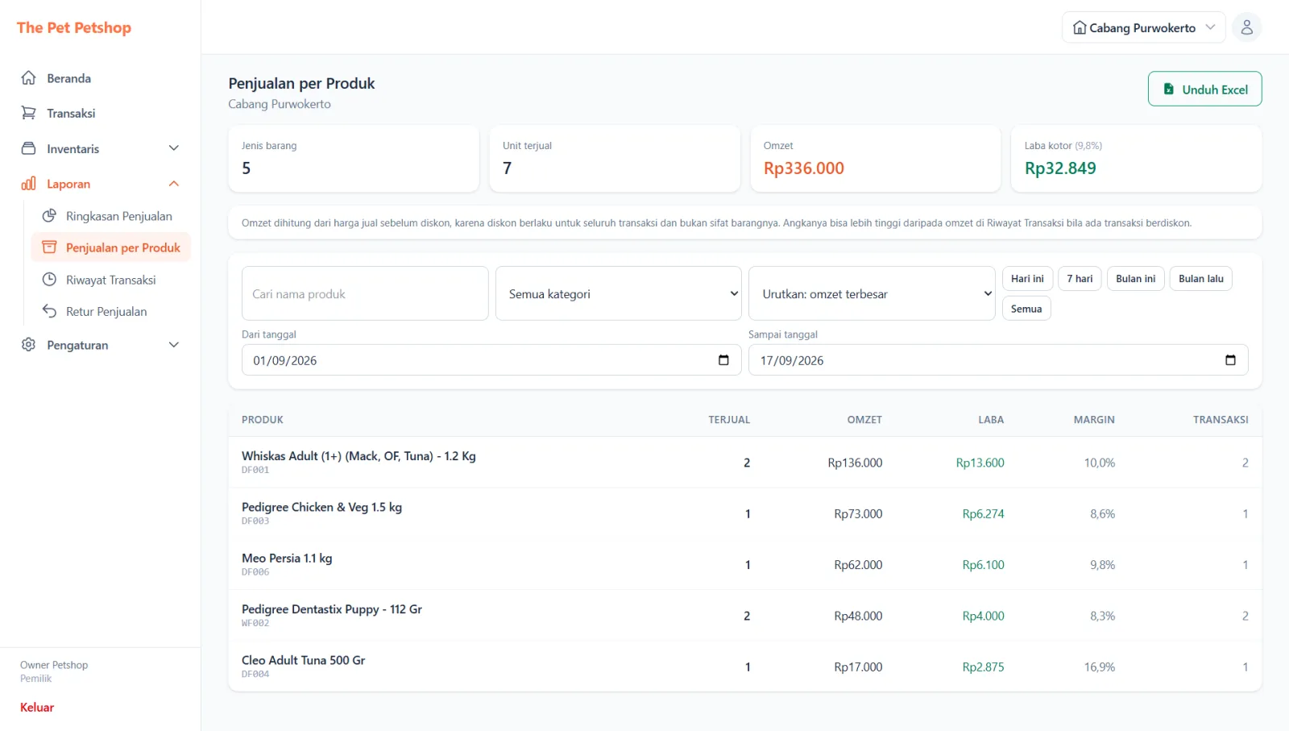The width and height of the screenshot is (1289, 731).
Task: Click the OMZET column header
Action: (864, 420)
